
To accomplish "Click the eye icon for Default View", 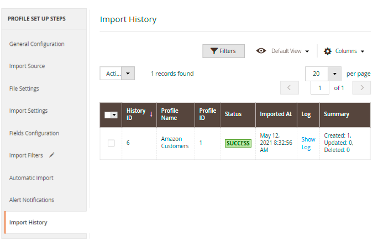I will pyautogui.click(x=261, y=51).
